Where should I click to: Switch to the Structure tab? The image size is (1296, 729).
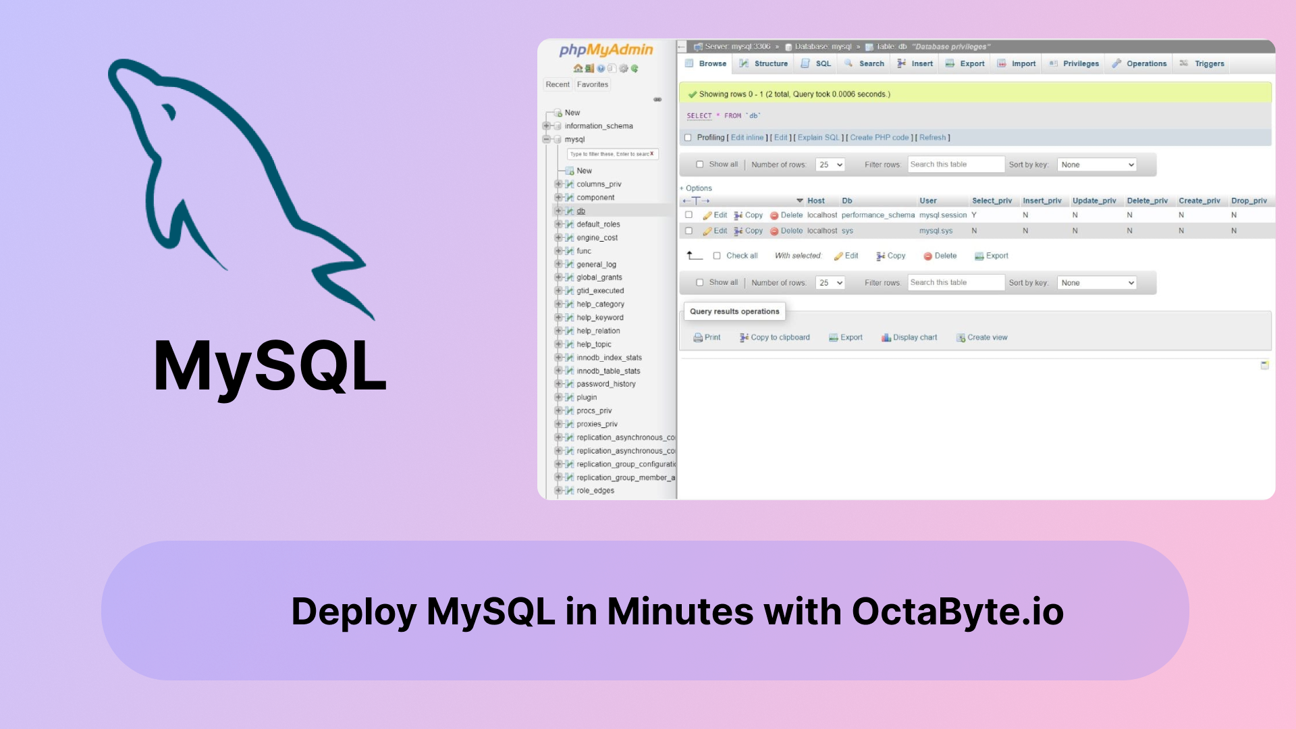point(763,63)
